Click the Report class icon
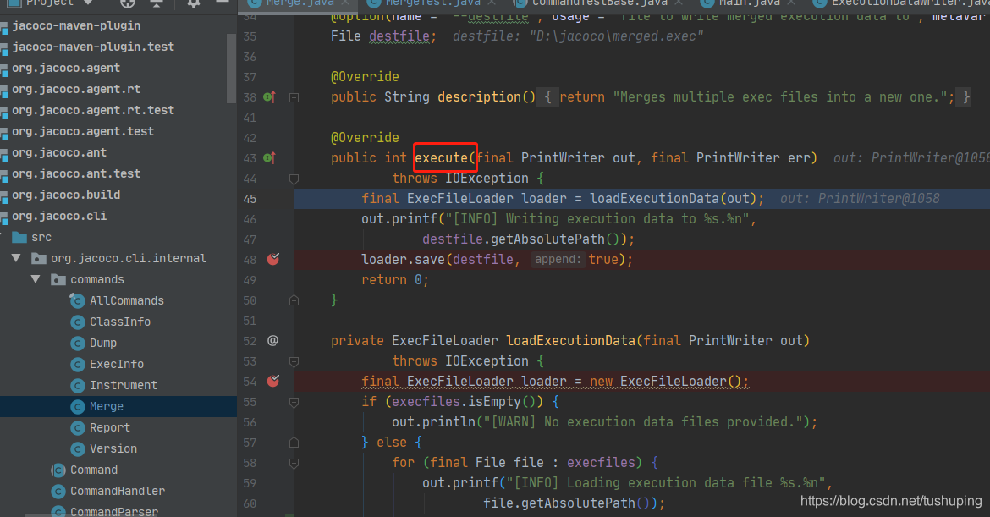 click(x=78, y=428)
